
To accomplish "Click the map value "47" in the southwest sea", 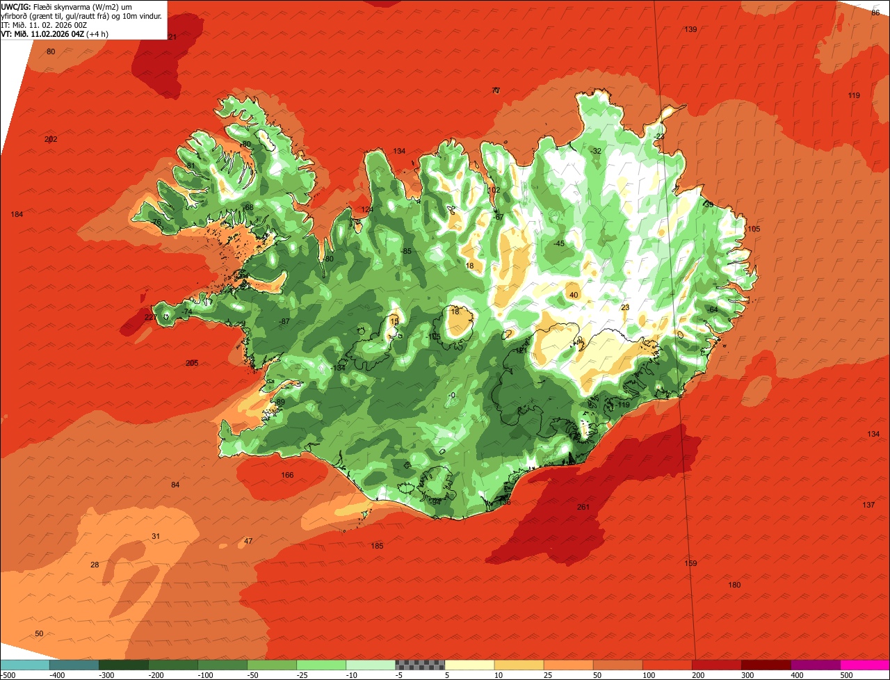I will 248,541.
